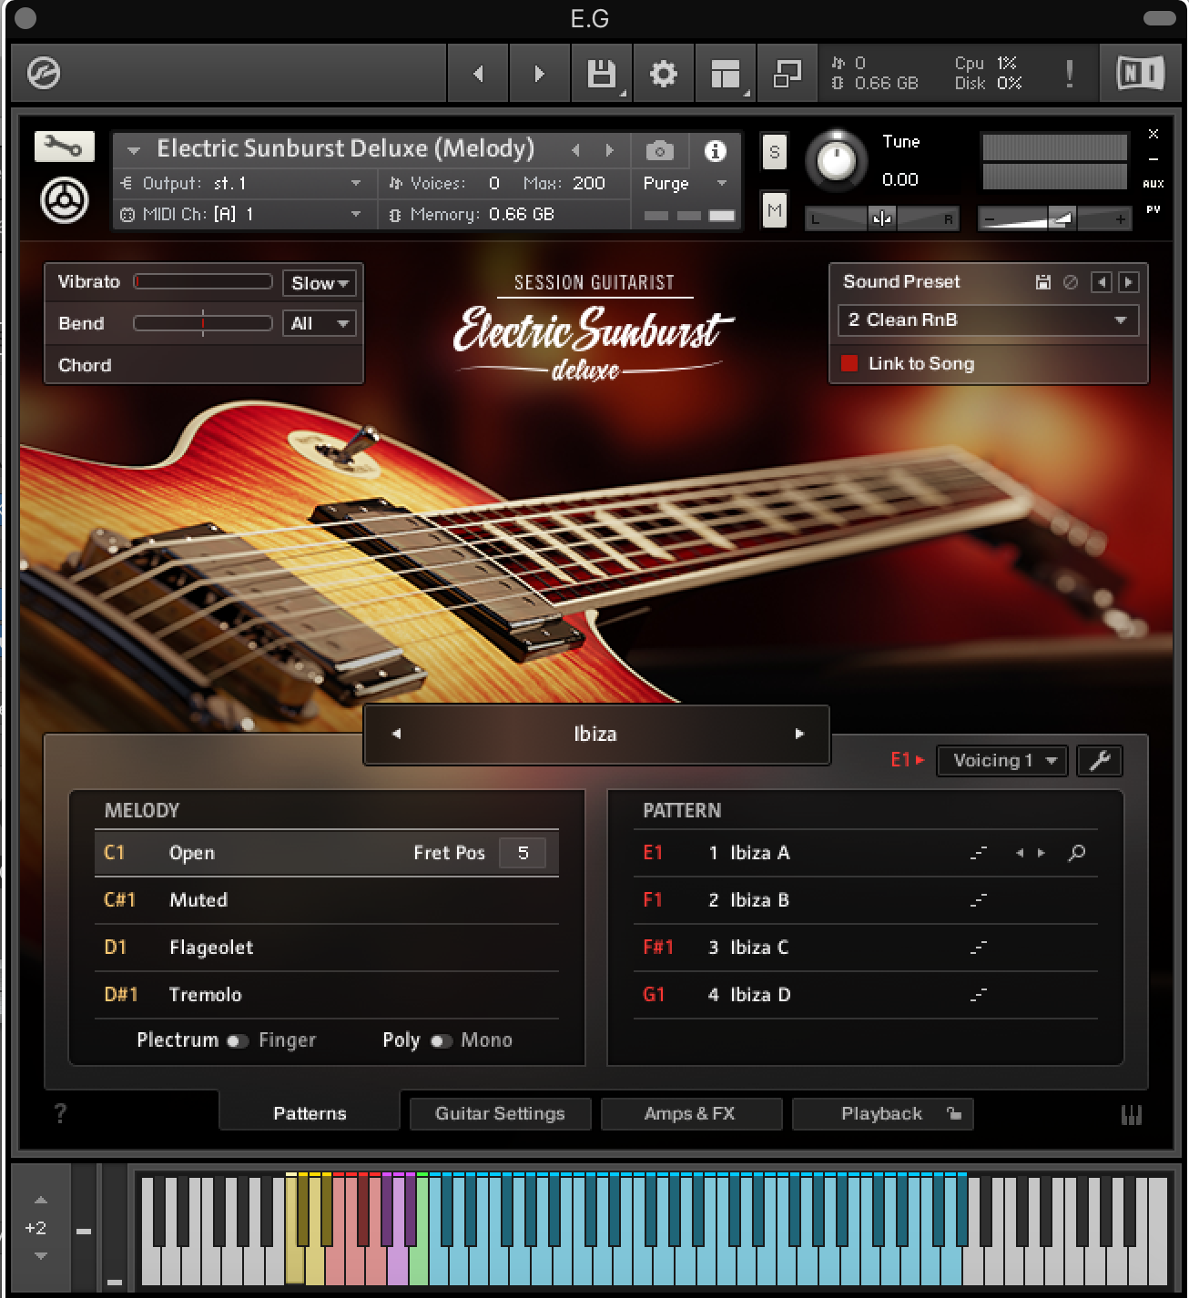
Task: Open the instrument info icon
Action: pos(716,150)
